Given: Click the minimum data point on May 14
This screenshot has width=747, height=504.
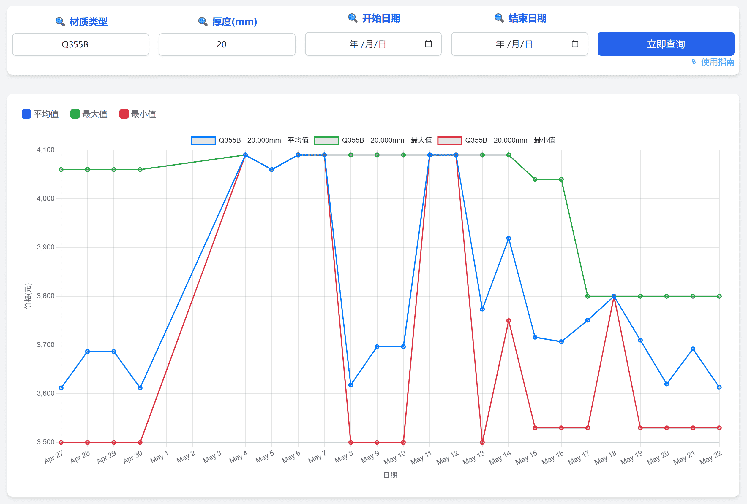Looking at the screenshot, I should 508,321.
